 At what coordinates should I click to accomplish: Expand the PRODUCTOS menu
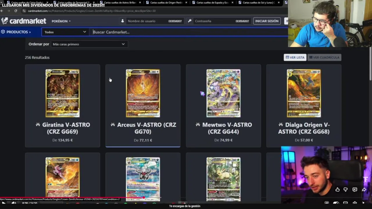point(16,32)
